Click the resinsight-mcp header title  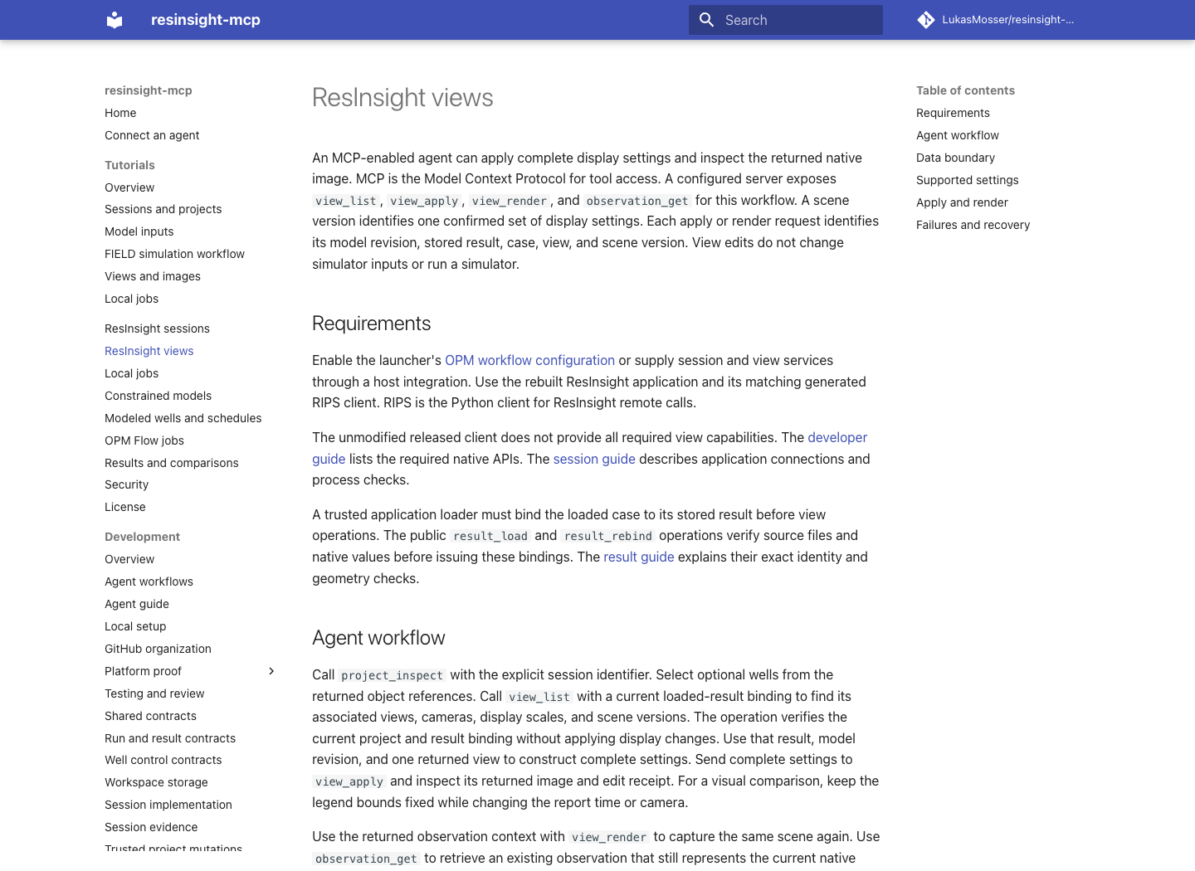click(206, 20)
